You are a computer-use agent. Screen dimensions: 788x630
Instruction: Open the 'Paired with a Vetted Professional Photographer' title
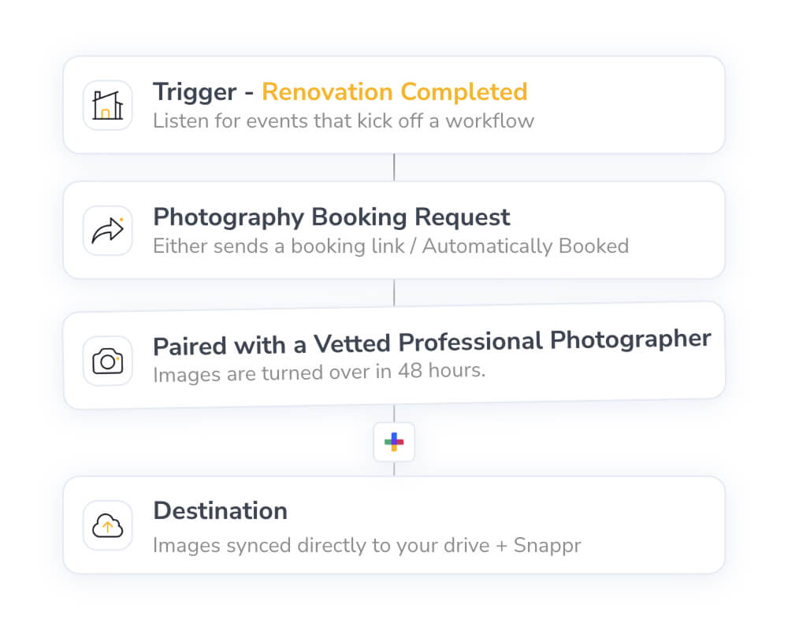point(432,343)
